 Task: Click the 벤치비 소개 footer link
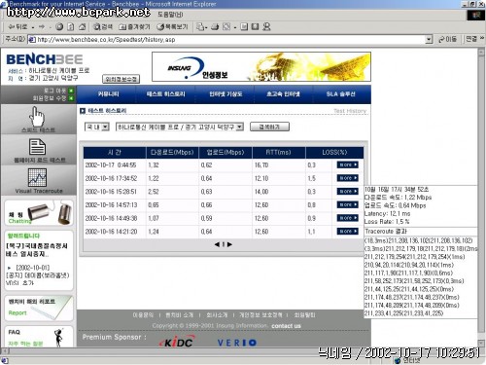tap(179, 315)
